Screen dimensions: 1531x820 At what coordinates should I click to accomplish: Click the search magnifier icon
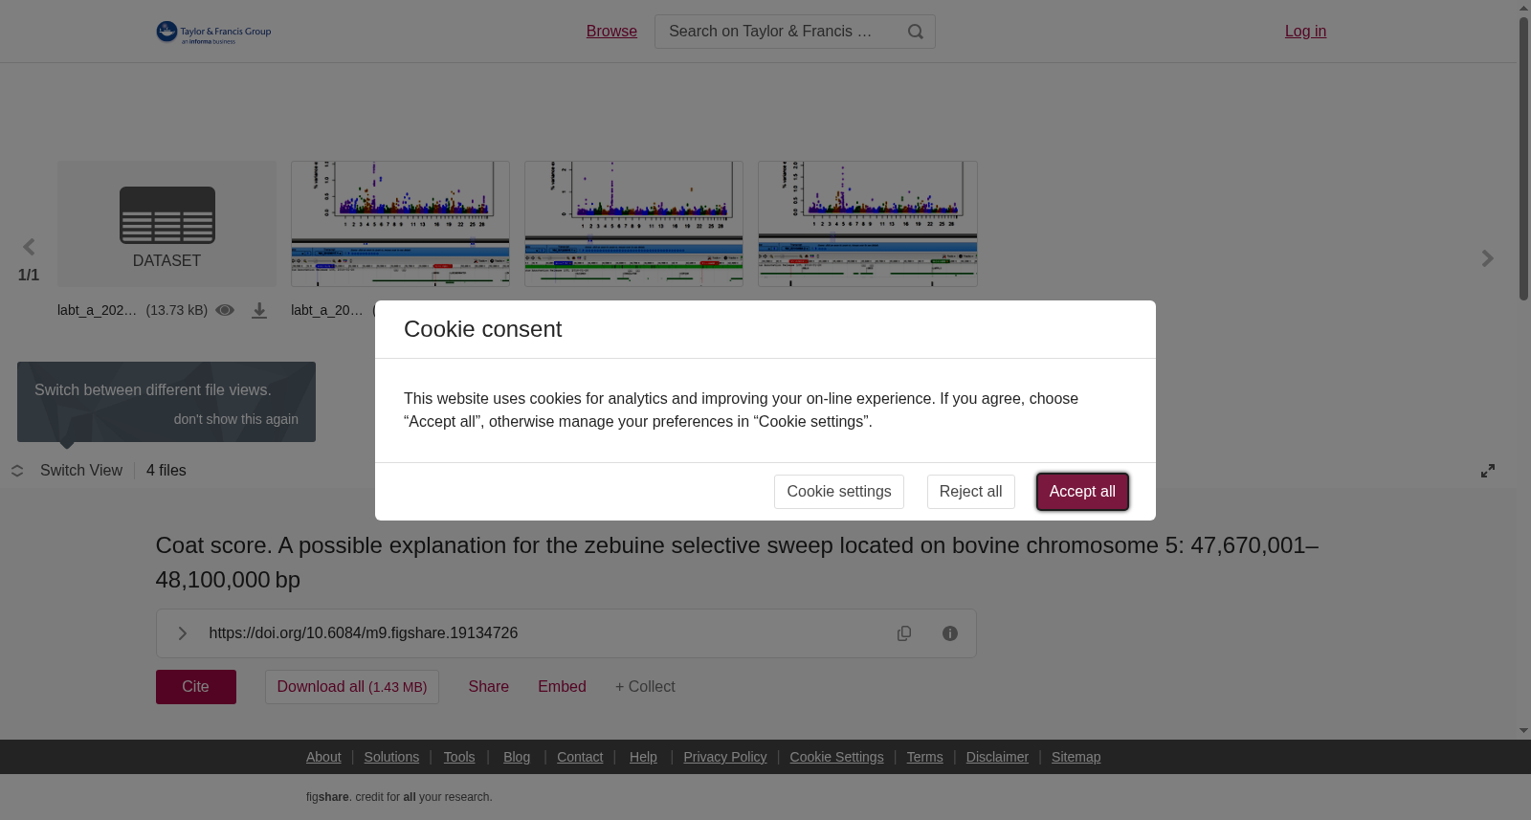(x=916, y=32)
